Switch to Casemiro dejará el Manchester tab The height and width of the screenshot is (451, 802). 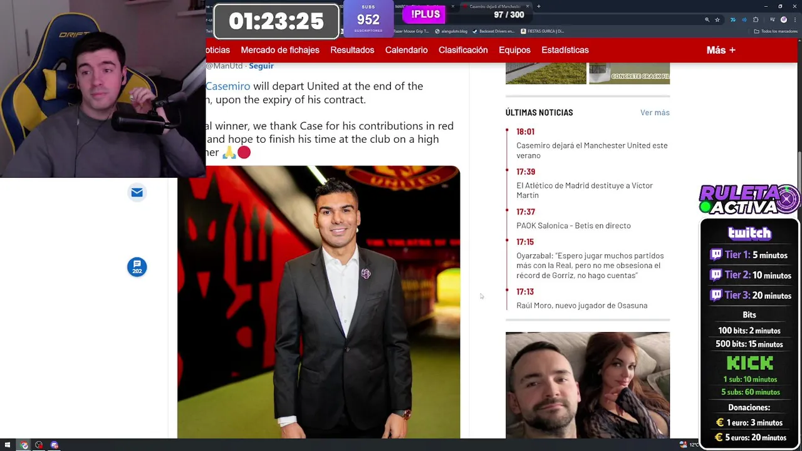pos(494,6)
